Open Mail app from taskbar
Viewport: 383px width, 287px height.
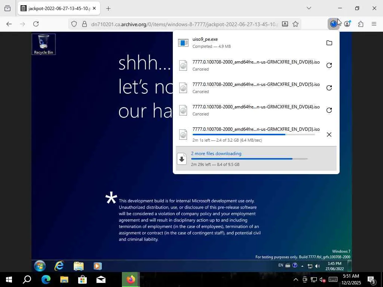point(101,280)
